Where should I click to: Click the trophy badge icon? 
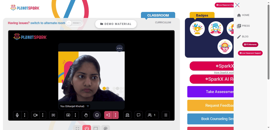[x=197, y=29]
